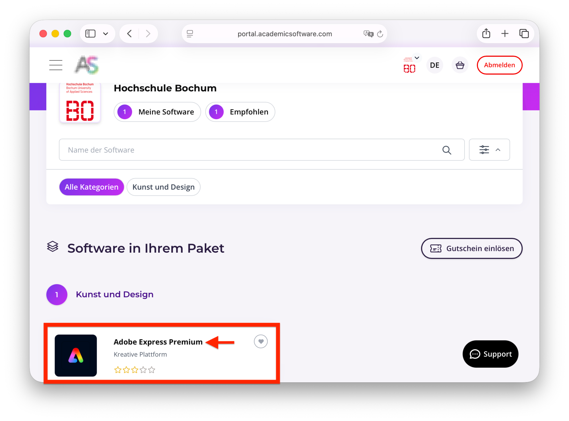
Task: Switch to Meine Software tab
Action: pos(157,112)
